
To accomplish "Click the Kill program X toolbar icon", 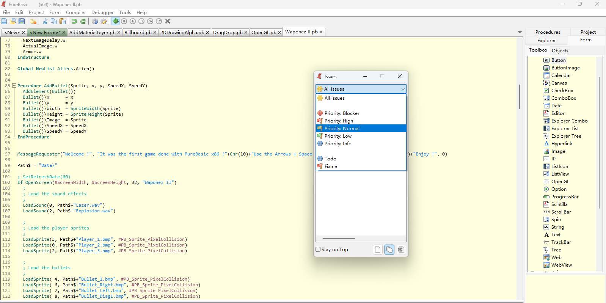I will coord(168,22).
